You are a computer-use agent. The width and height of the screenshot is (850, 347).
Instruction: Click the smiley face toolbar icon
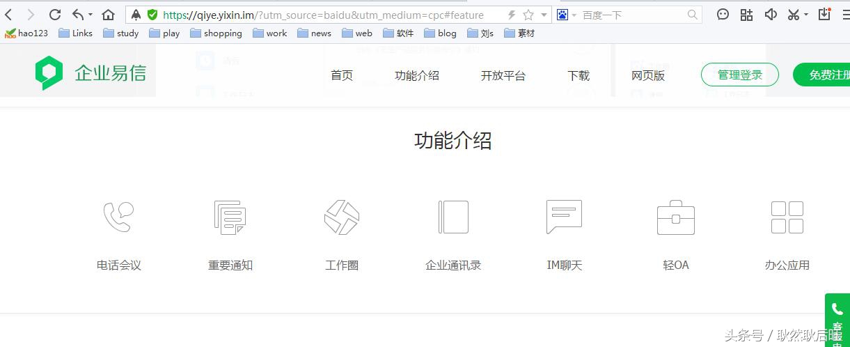[723, 14]
